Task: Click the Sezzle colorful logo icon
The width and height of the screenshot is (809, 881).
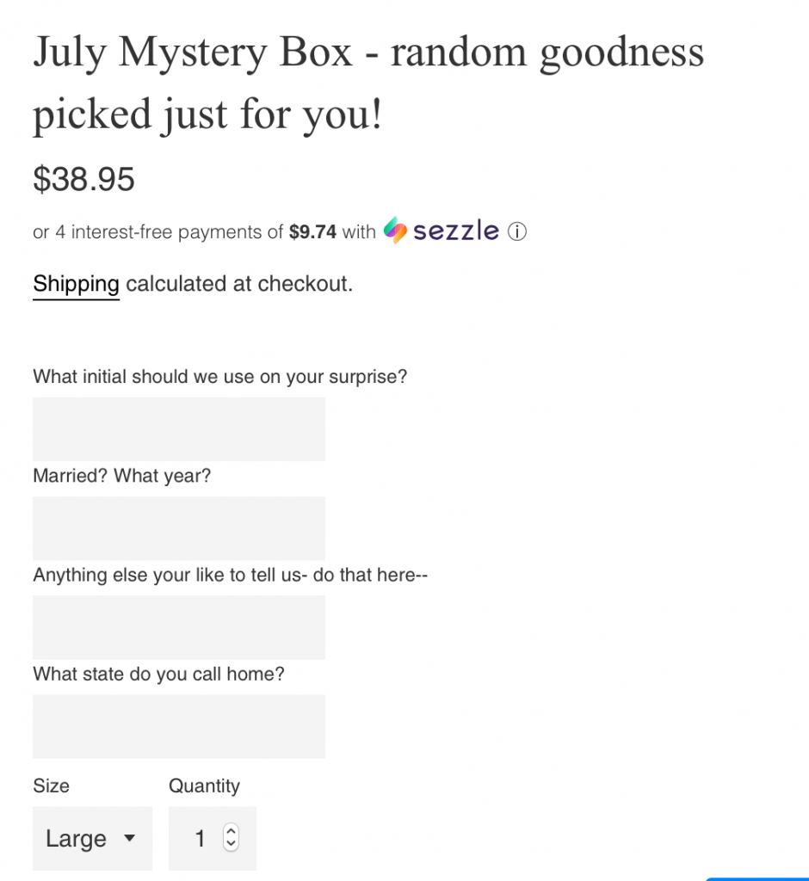Action: point(395,231)
